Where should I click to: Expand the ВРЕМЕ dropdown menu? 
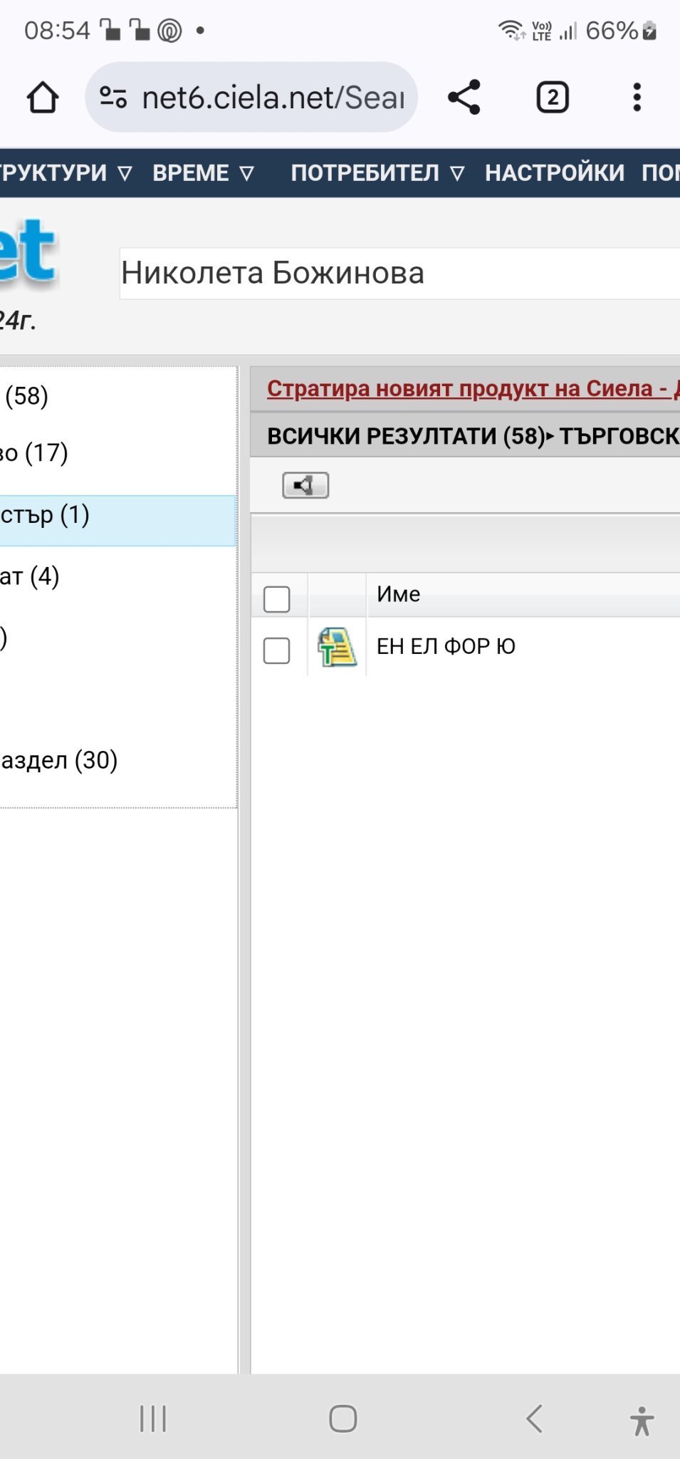click(204, 173)
